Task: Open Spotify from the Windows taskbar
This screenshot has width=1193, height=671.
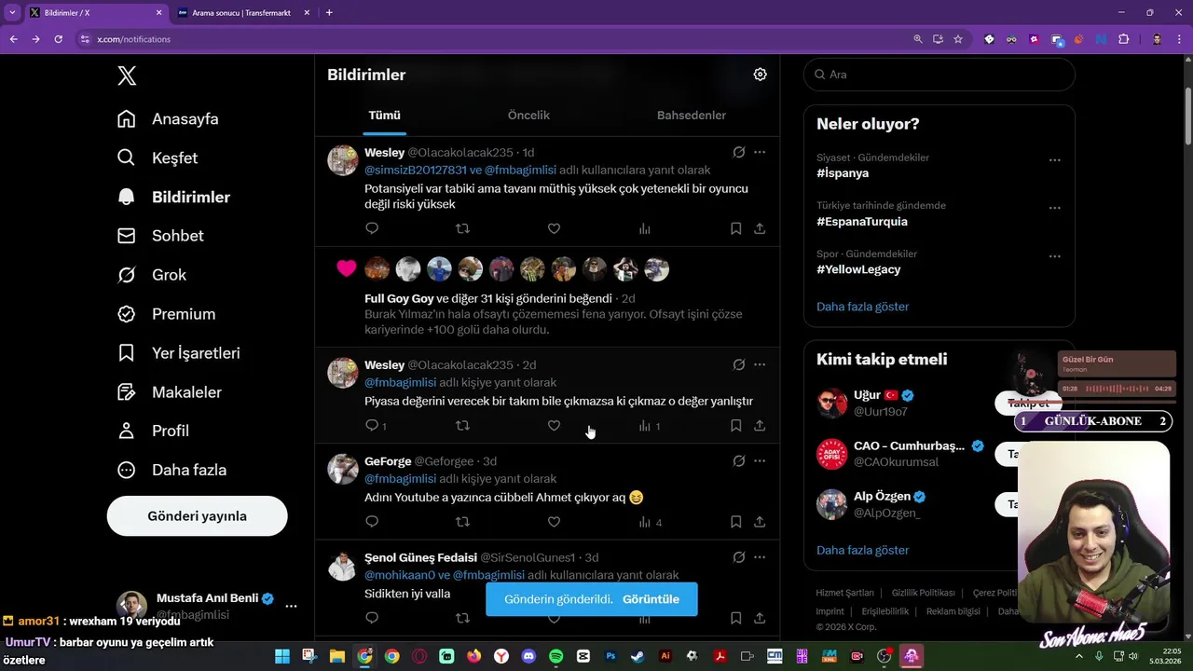Action: point(555,656)
